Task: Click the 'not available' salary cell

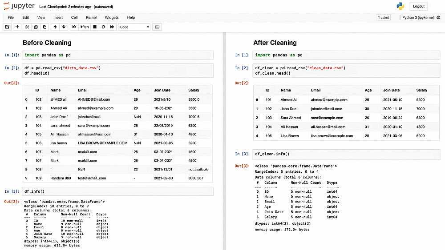Action: tap(198, 170)
